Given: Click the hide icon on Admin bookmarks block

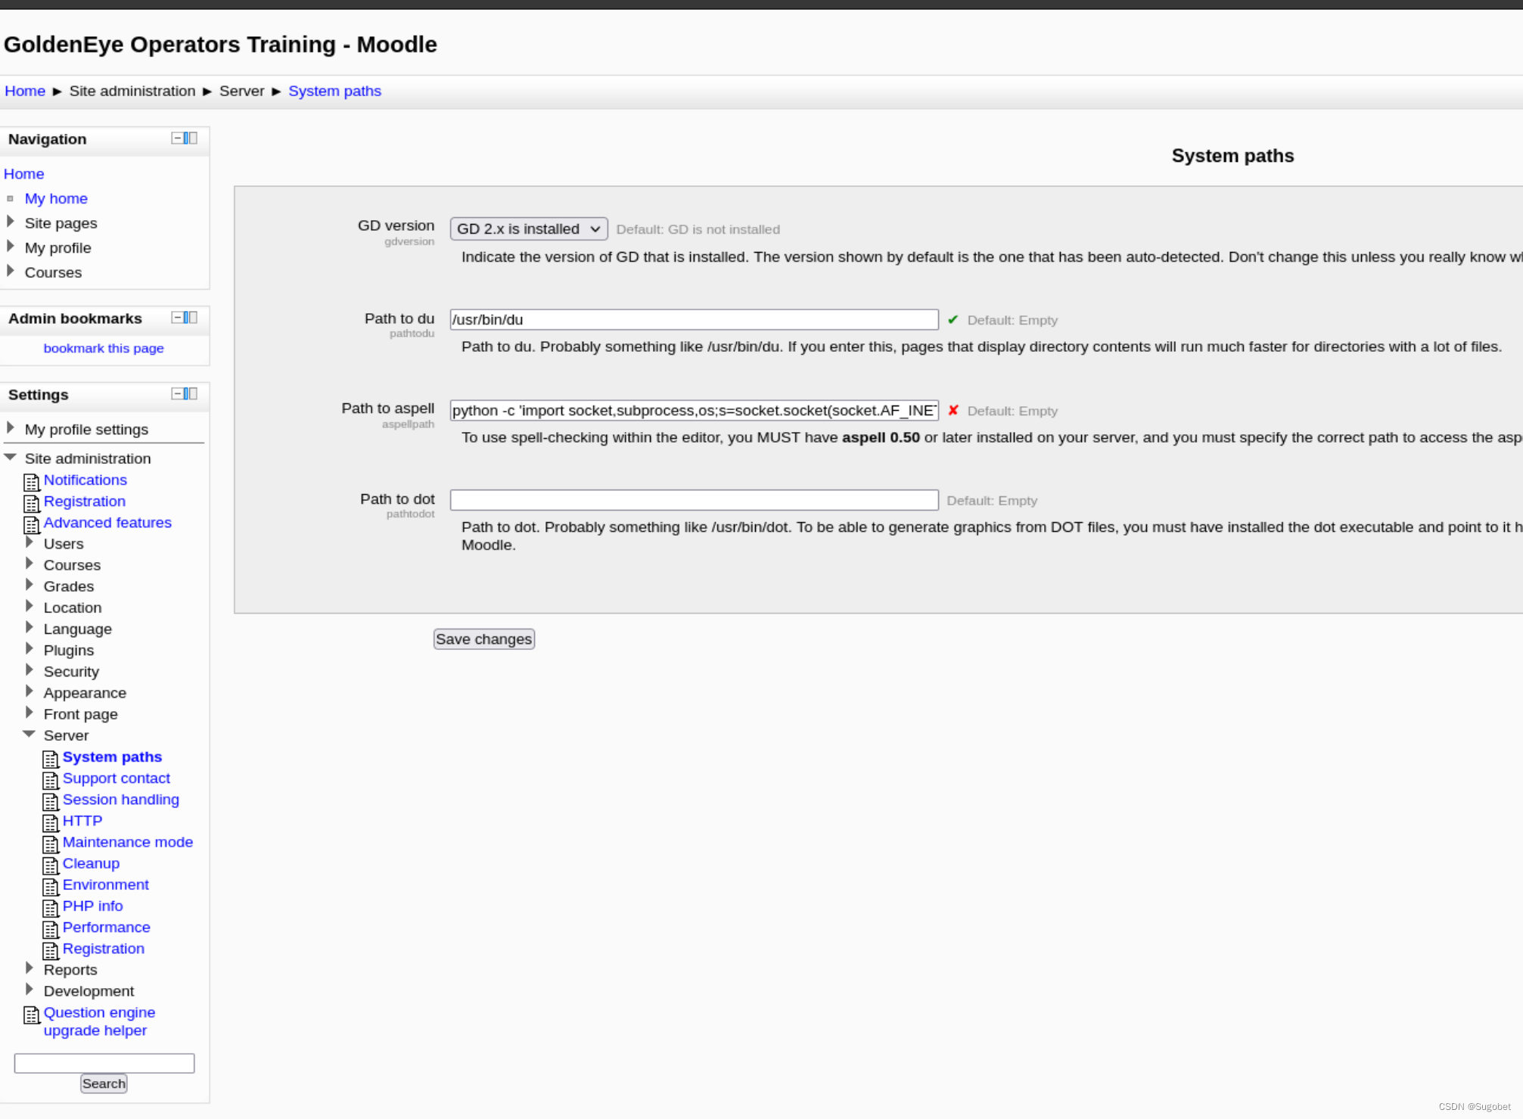Looking at the screenshot, I should click(x=176, y=318).
